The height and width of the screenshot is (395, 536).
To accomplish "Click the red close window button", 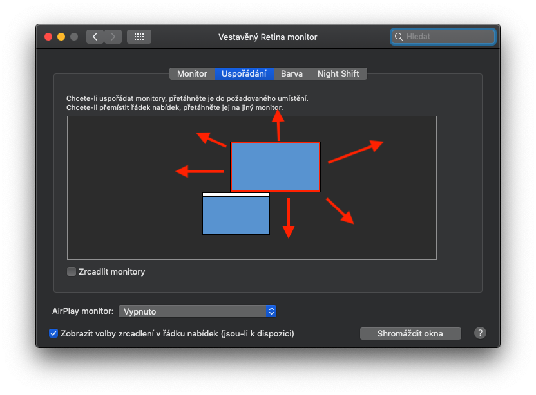I will 48,37.
